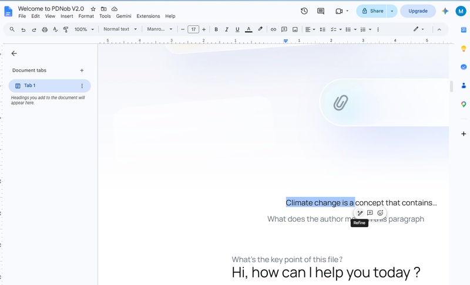Open the more toolbar options menu
Screen dimensions: 470x285
click(x=378, y=29)
